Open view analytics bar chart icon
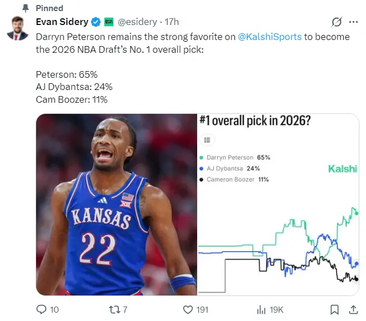 point(262,309)
